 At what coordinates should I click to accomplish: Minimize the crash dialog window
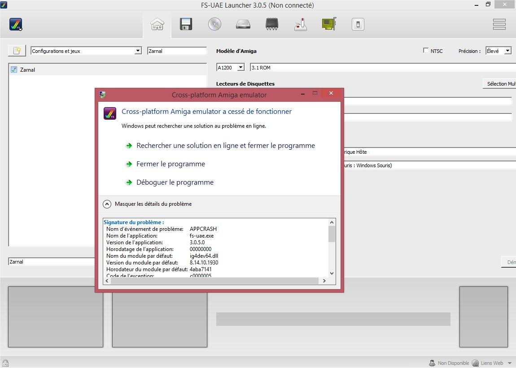point(303,94)
